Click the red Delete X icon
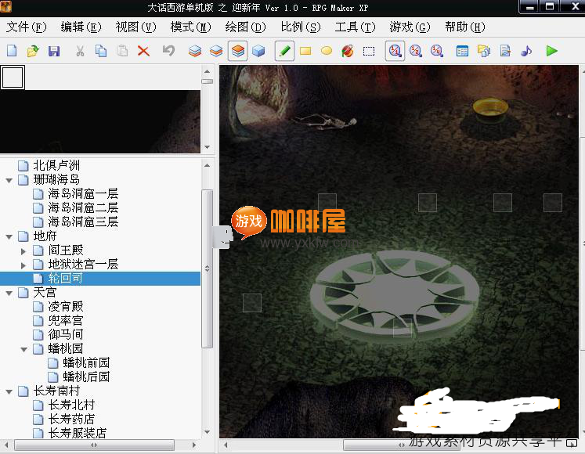This screenshot has height=454, width=585. [x=143, y=52]
